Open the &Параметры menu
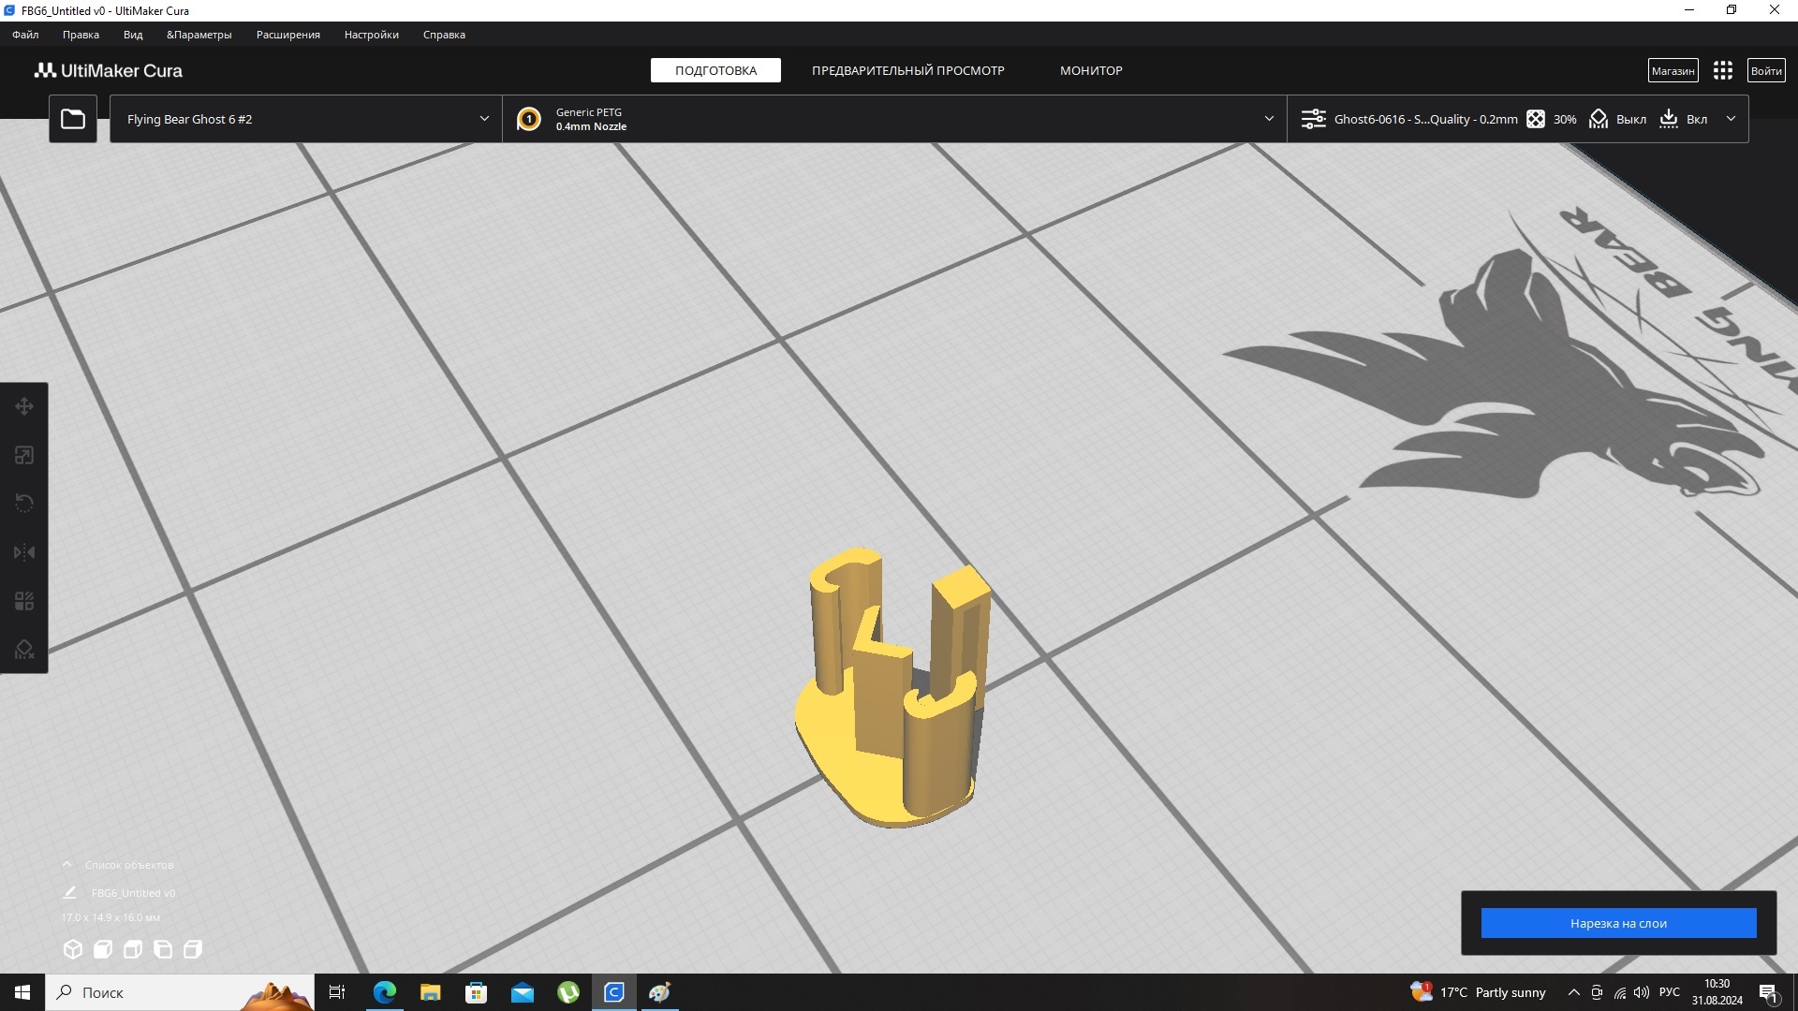 (x=199, y=35)
